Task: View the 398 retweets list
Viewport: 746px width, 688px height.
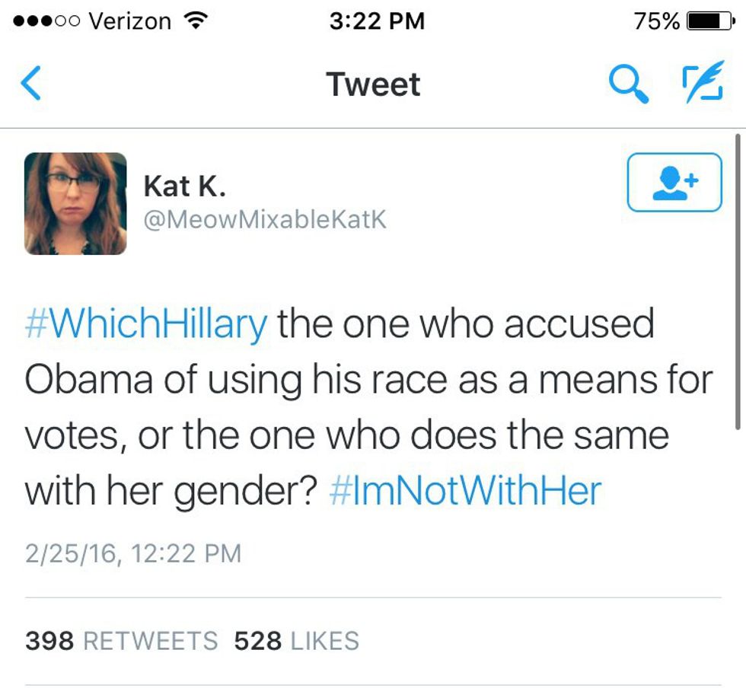Action: [121, 641]
